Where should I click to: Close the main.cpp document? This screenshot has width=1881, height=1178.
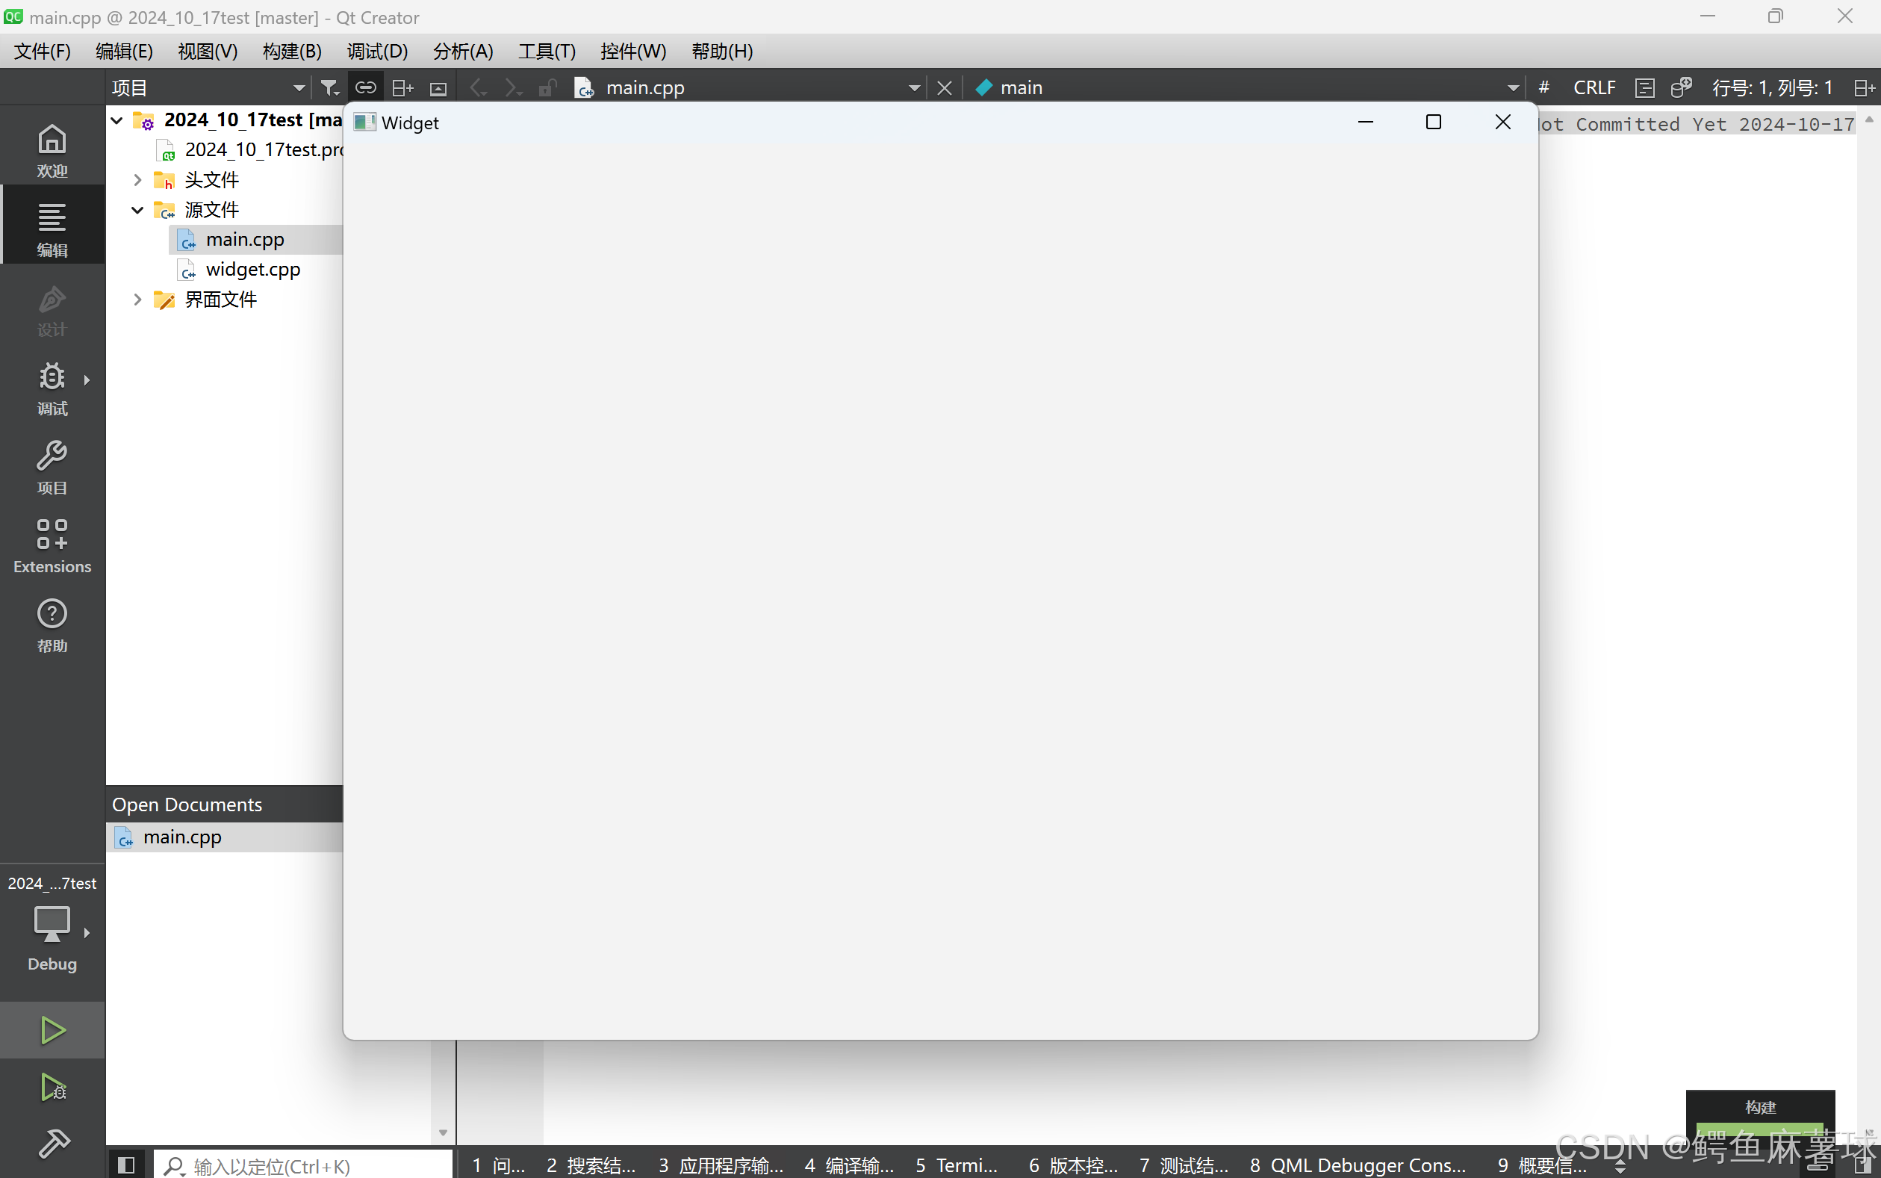click(945, 88)
